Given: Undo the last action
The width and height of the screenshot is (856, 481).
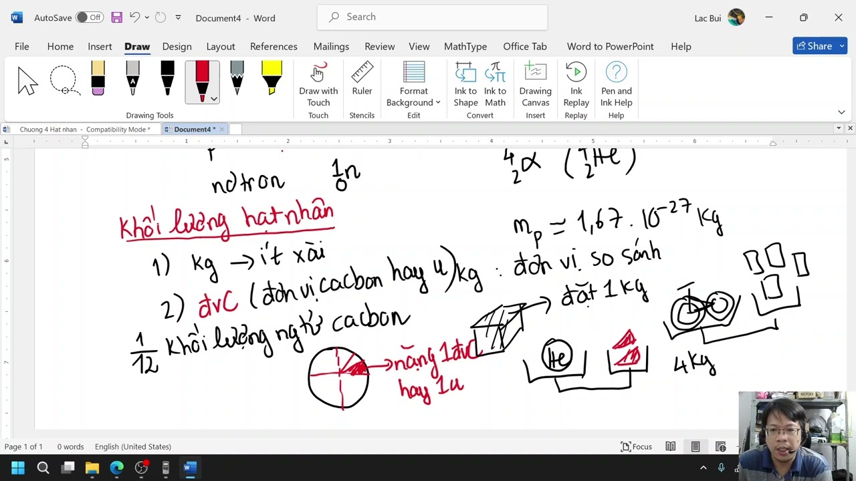Looking at the screenshot, I should point(134,17).
